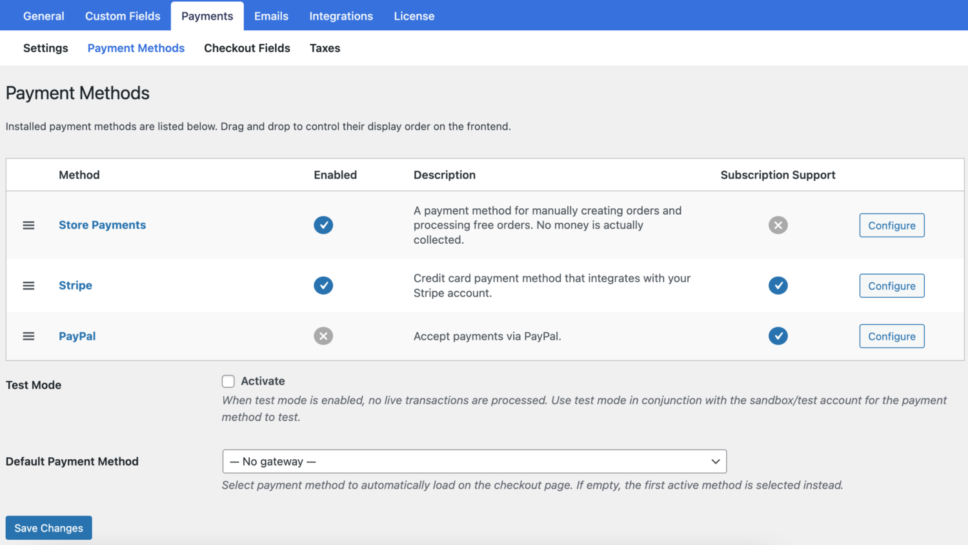Image resolution: width=968 pixels, height=545 pixels.
Task: Click PayPal disabled cross icon in Enabled column
Action: [323, 336]
